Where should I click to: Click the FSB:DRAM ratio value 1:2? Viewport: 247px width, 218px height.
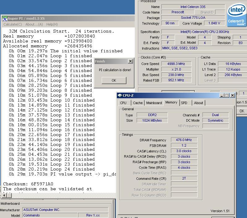184,145
